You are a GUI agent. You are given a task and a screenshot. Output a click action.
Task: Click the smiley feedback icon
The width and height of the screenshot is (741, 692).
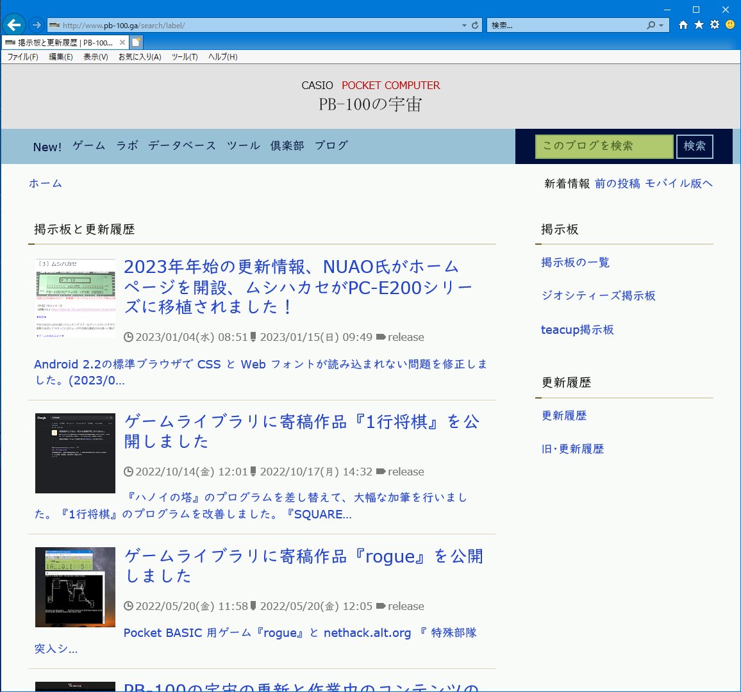(x=730, y=24)
